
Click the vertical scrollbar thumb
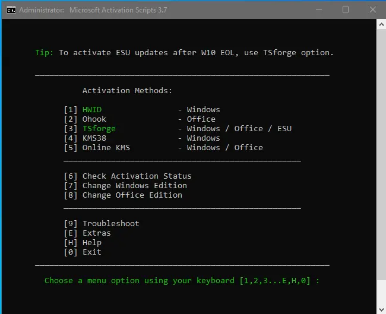click(x=381, y=154)
